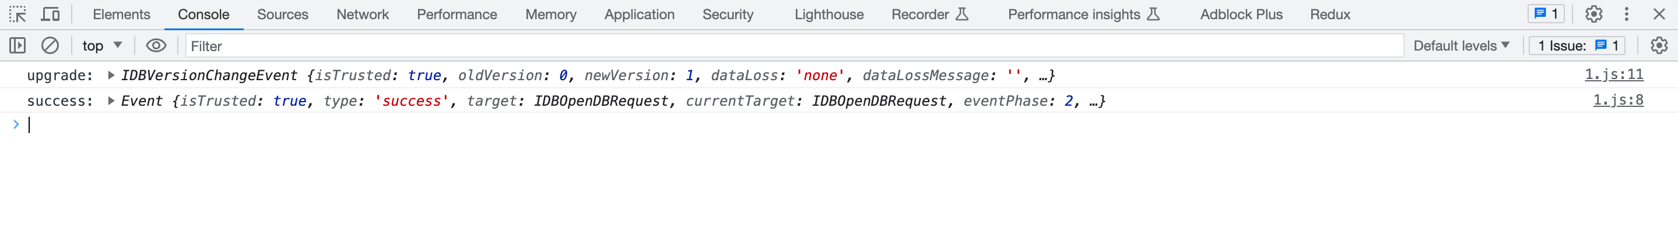Viewport: 1678px width, 251px height.
Task: Create a live expression with the eye icon
Action: click(x=156, y=45)
